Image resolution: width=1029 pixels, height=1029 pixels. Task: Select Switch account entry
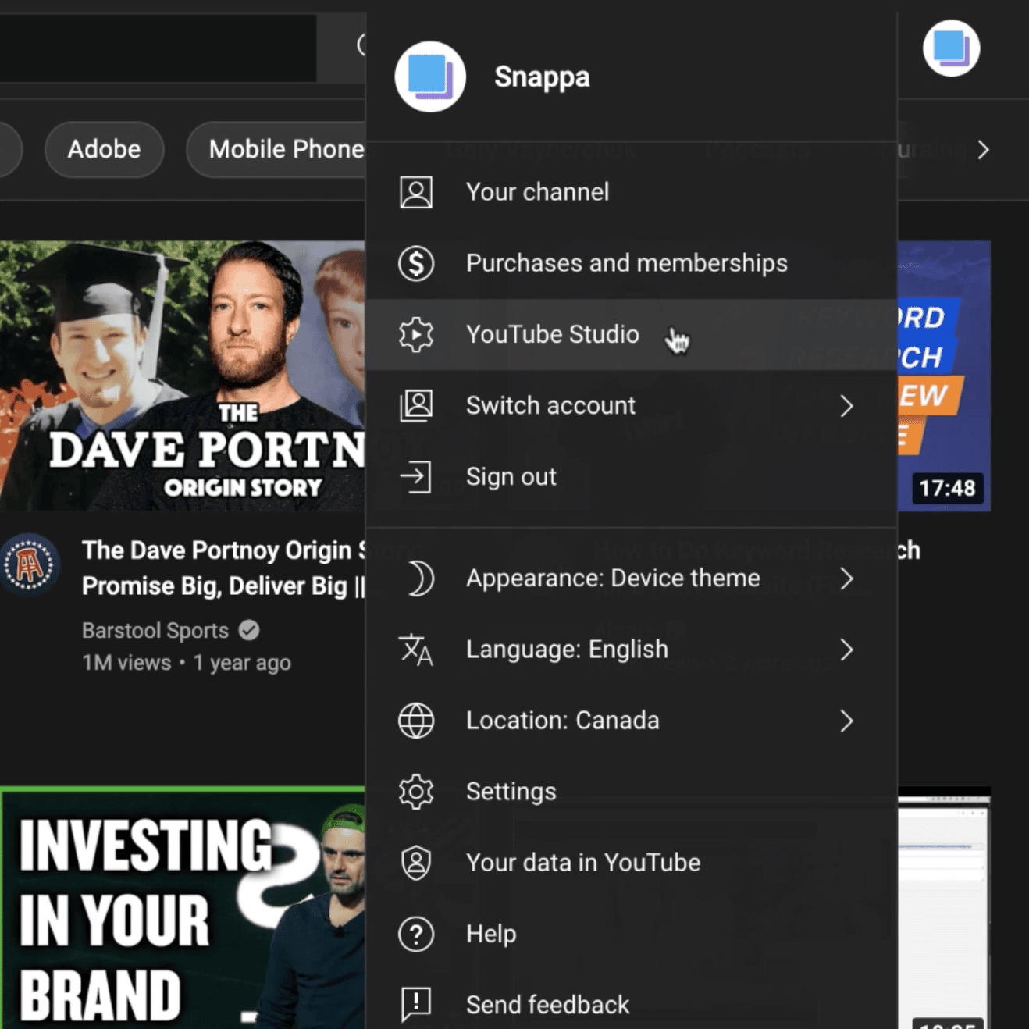[631, 405]
